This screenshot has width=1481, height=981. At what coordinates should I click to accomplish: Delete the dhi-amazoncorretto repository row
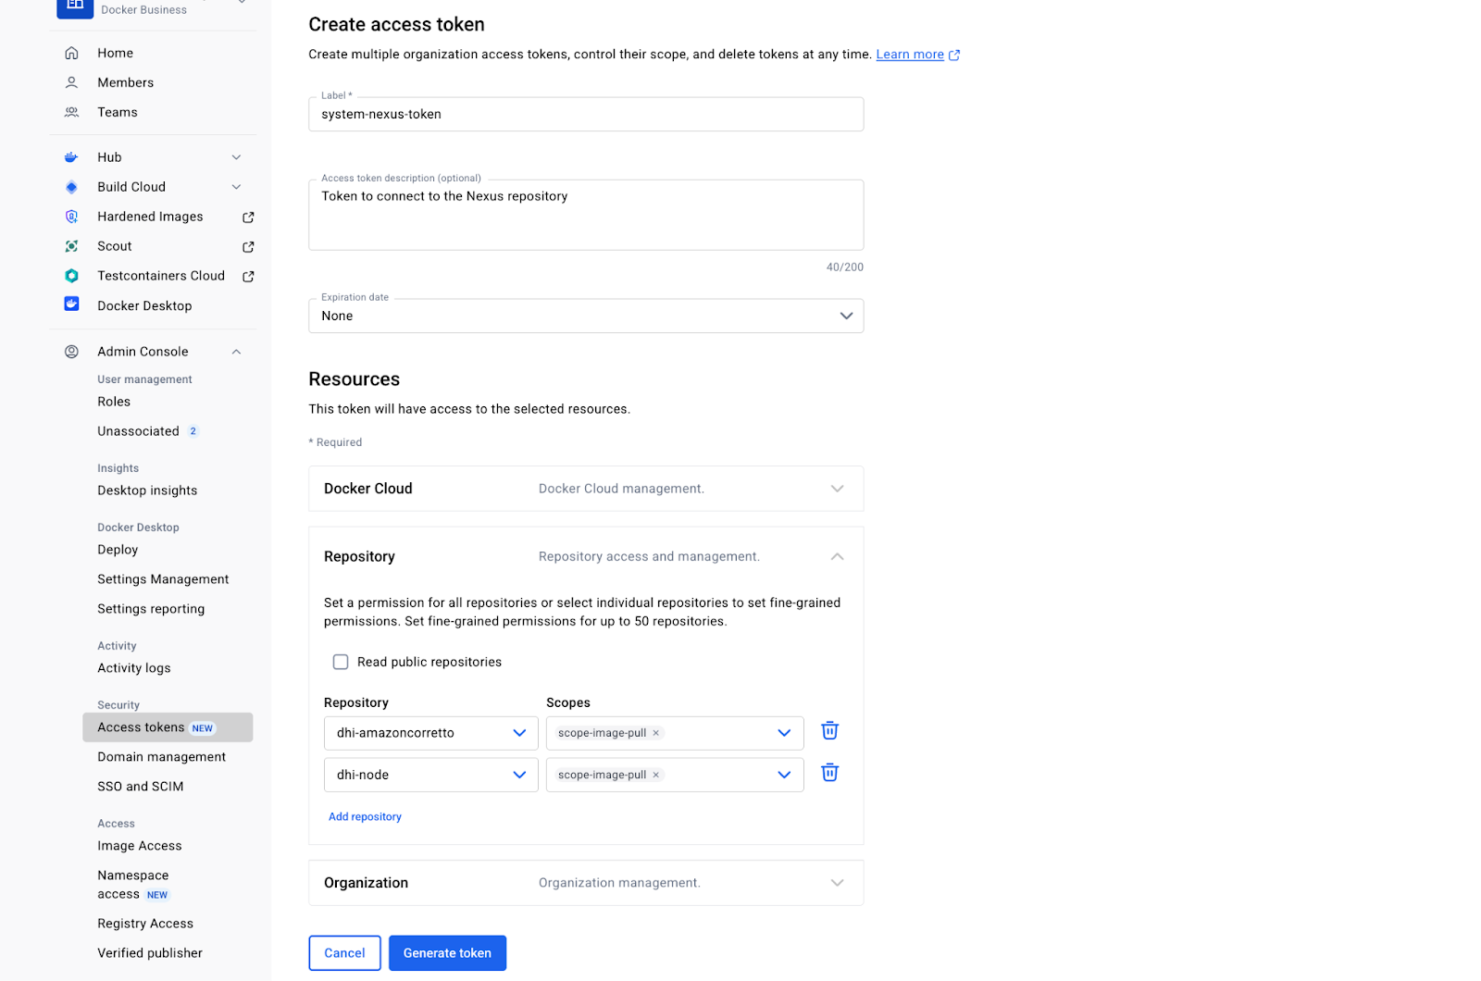coord(828,730)
